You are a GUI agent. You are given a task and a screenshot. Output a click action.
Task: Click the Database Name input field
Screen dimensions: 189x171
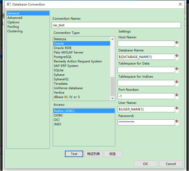click(146, 57)
